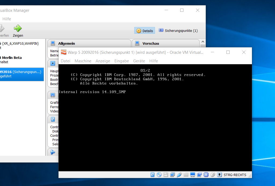
Task: Click the shared folders icon in VM status bar
Action: [186, 175]
